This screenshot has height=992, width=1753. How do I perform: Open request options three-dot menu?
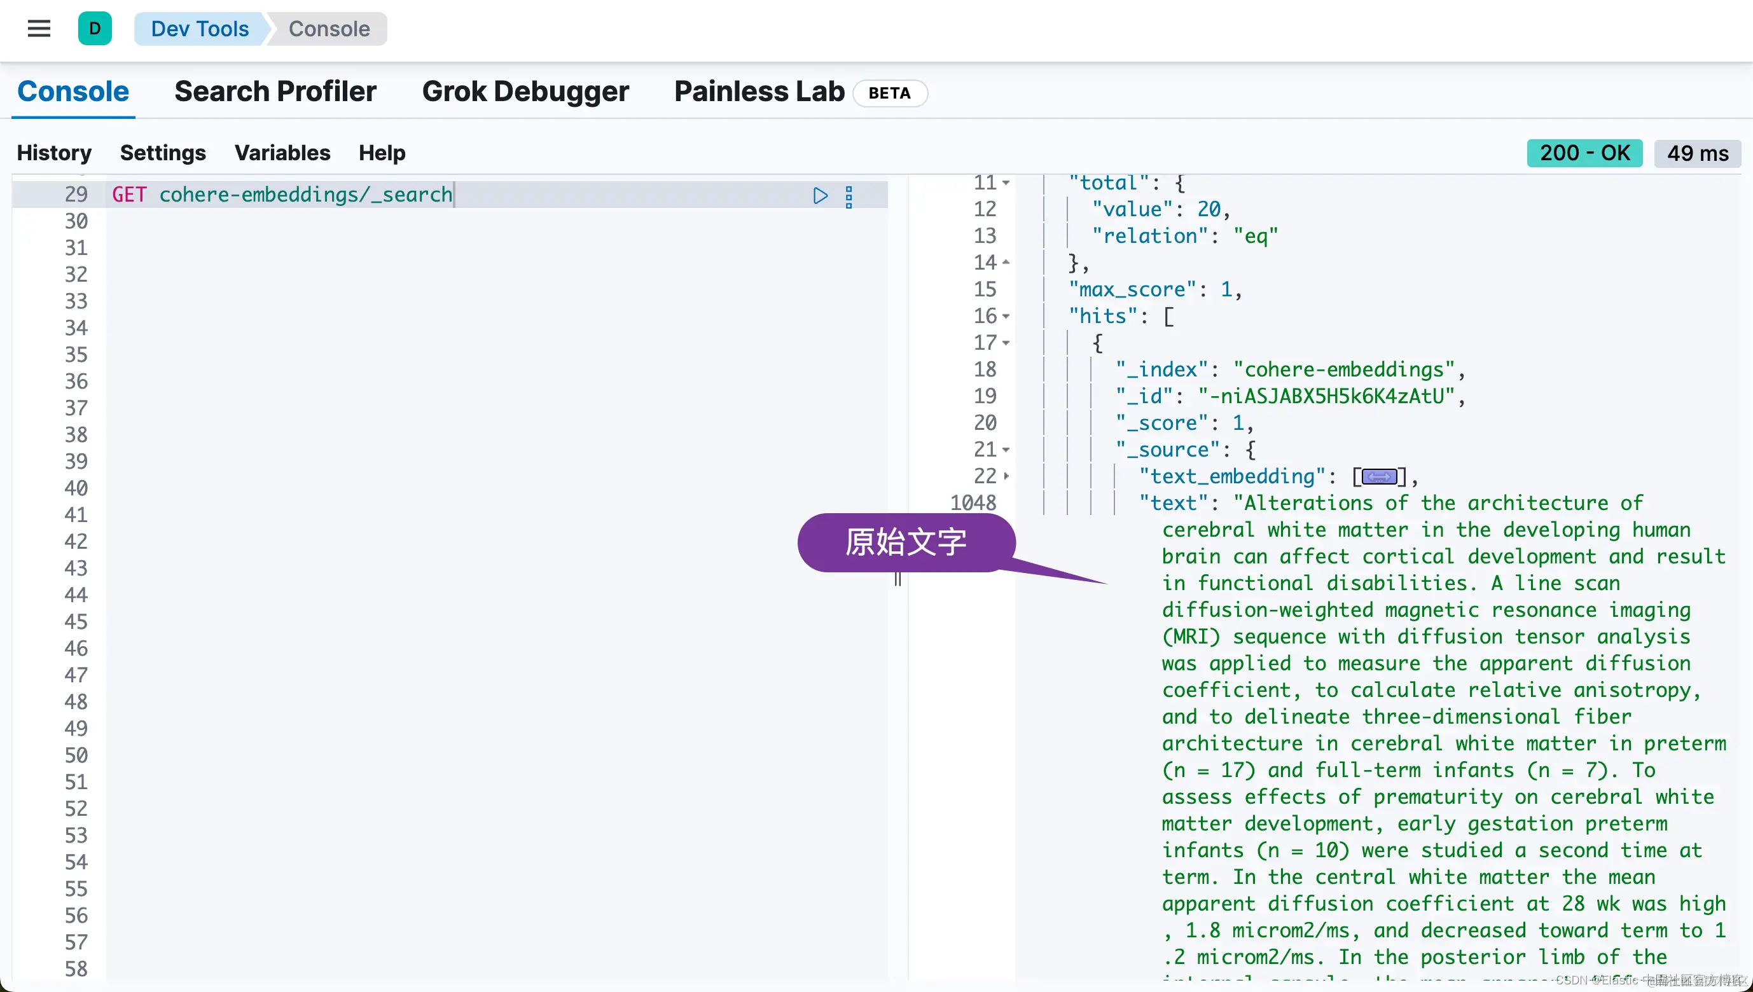pos(849,197)
